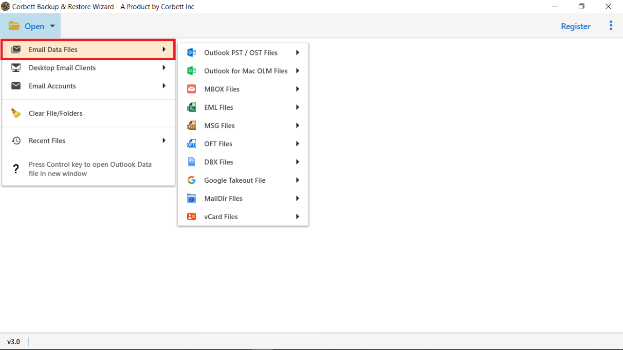Select the DBX Files icon
This screenshot has height=350, width=623.
coord(191,162)
